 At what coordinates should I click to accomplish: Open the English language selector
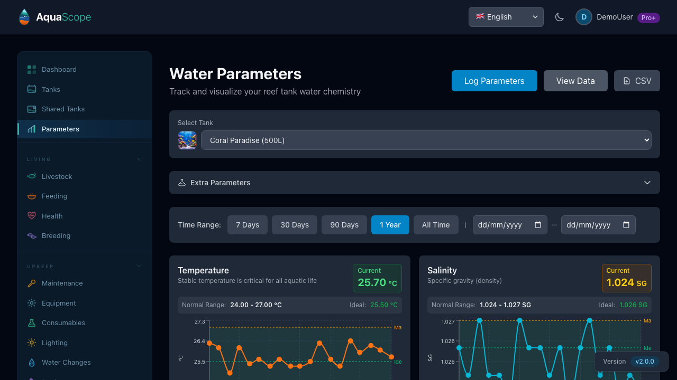[x=506, y=16]
